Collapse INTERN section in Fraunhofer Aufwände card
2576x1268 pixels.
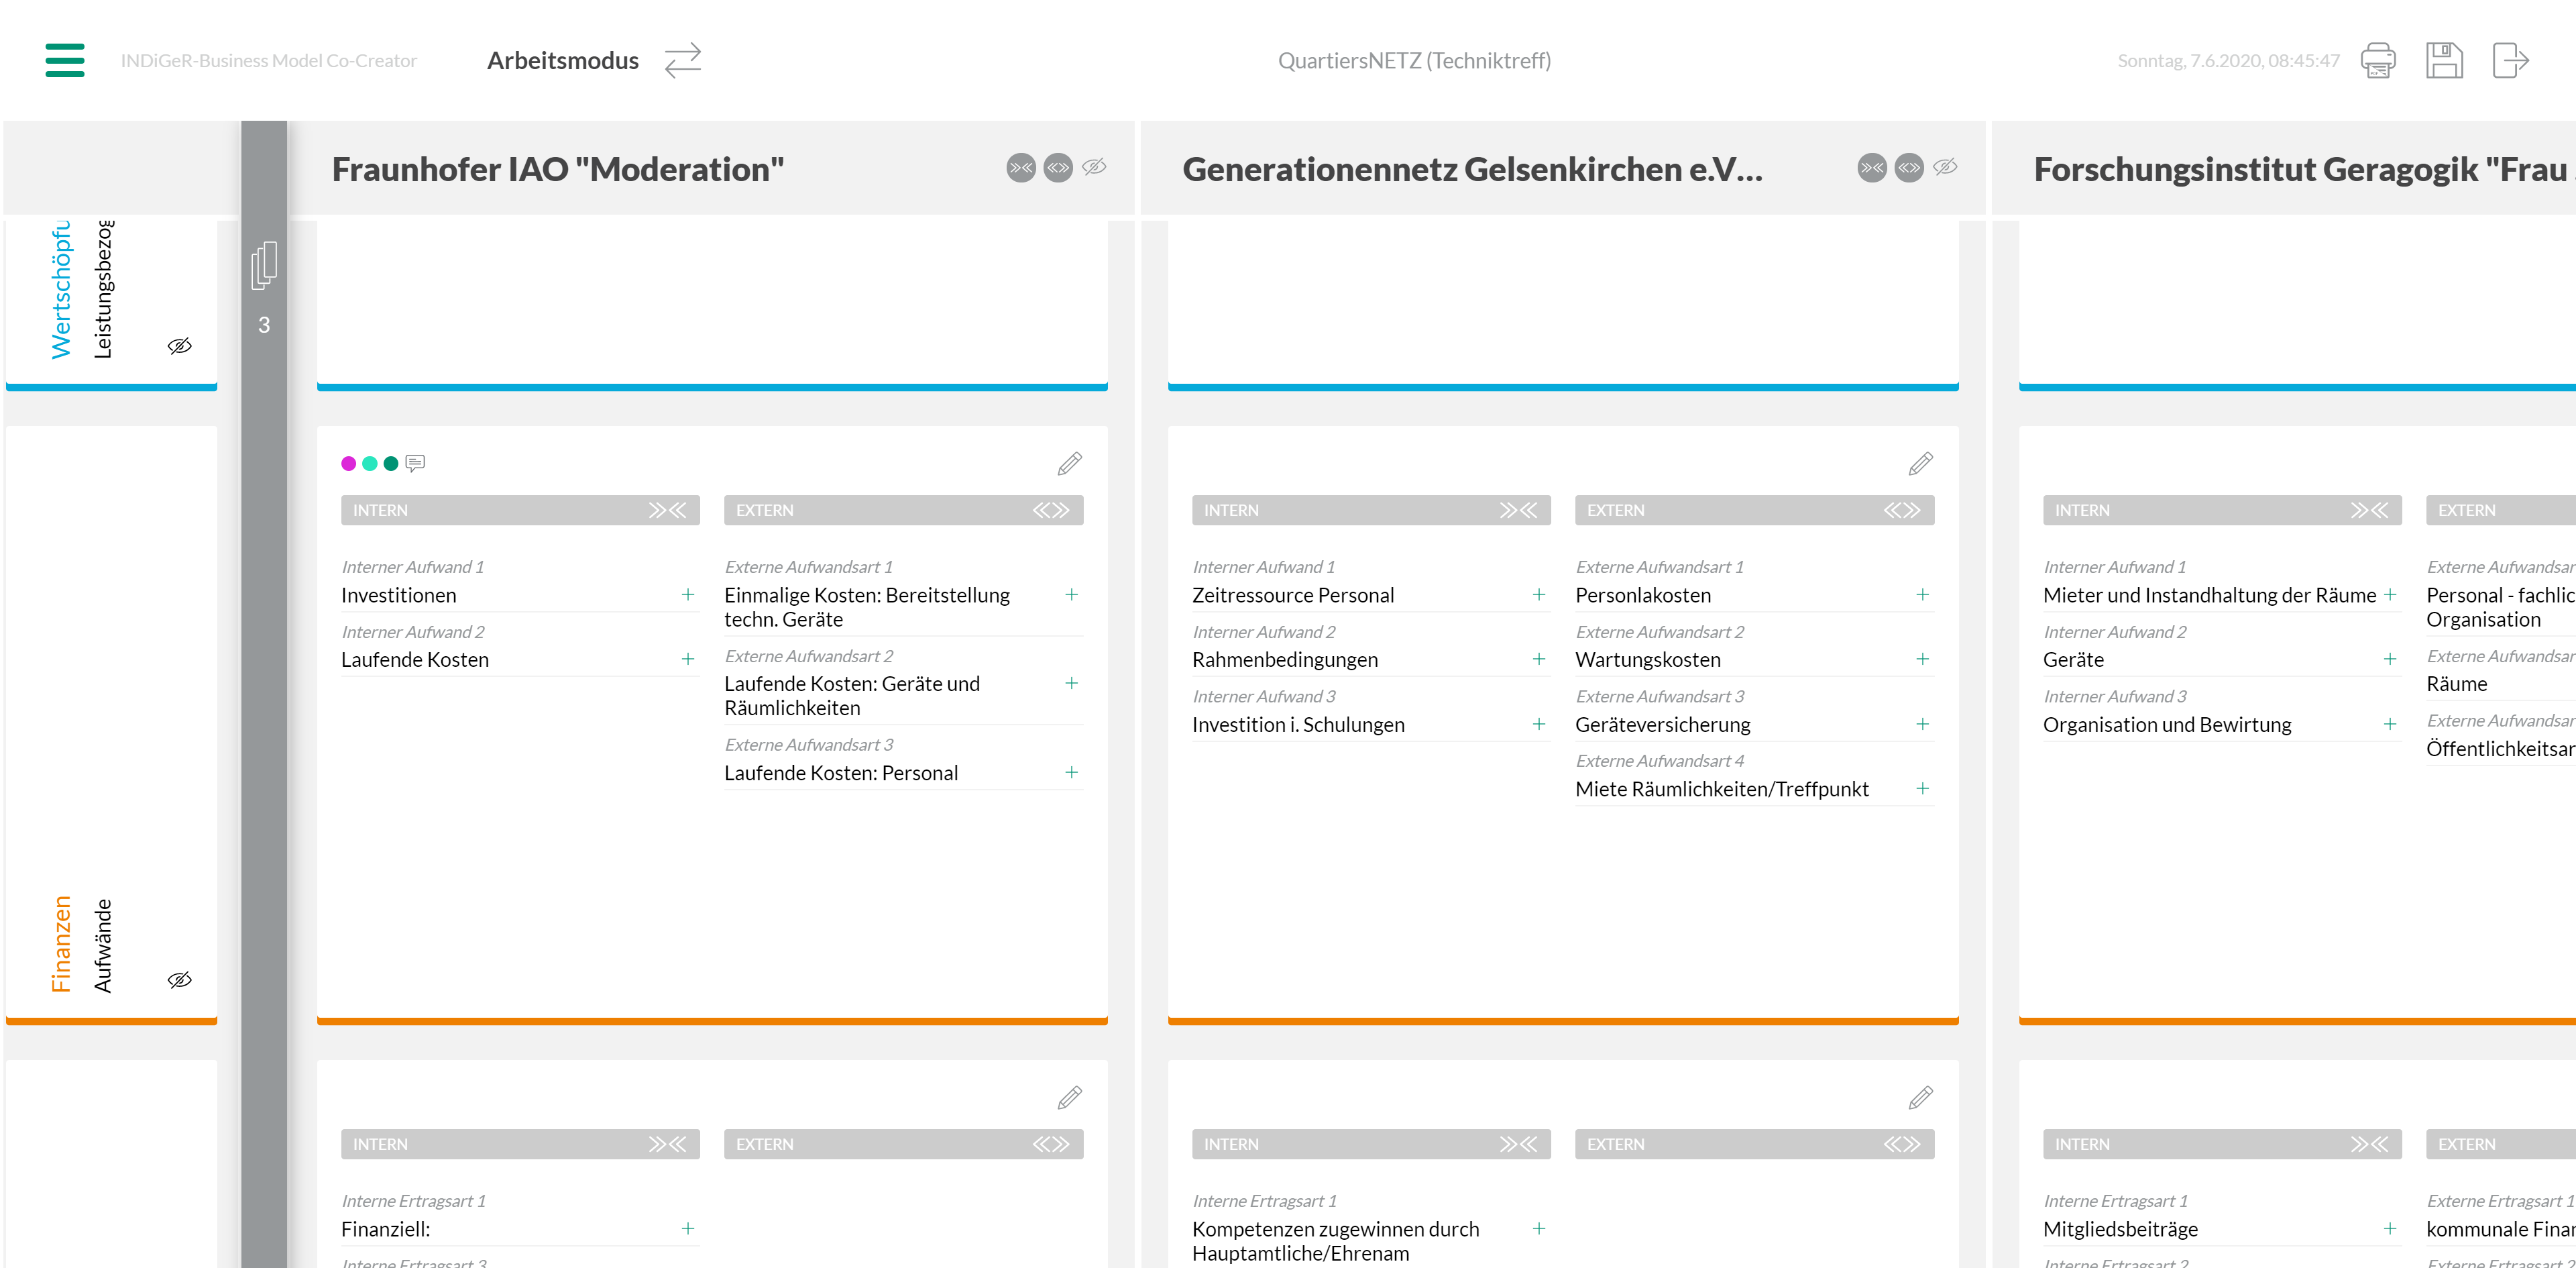[x=667, y=510]
